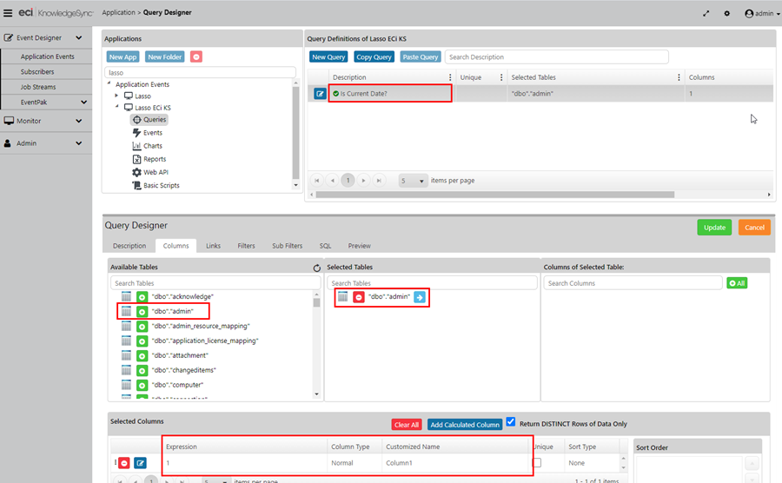This screenshot has width=782, height=483.
Task: Add "dbo"."computer" table
Action: tap(142, 386)
